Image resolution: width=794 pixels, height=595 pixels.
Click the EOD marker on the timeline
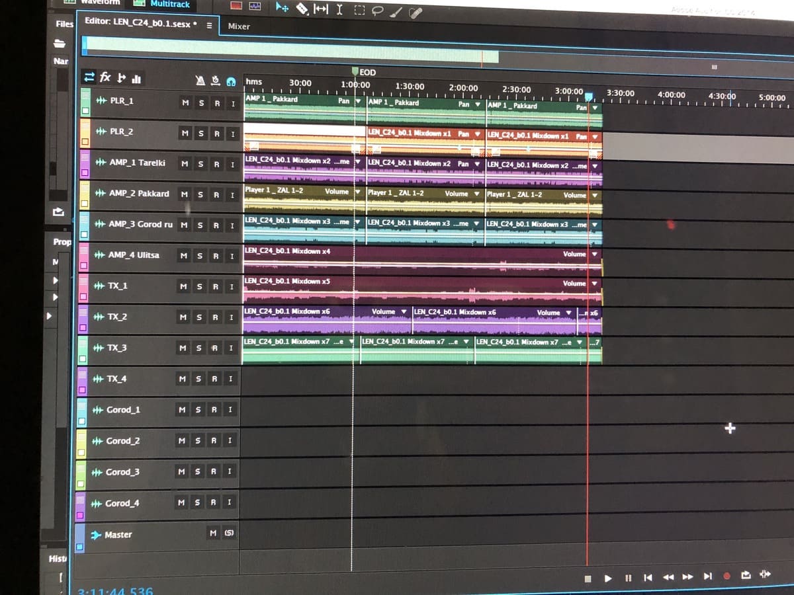point(356,72)
